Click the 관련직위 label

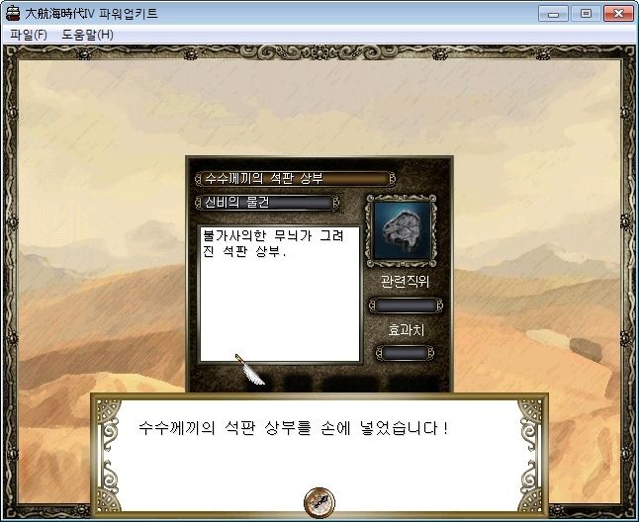(x=405, y=281)
